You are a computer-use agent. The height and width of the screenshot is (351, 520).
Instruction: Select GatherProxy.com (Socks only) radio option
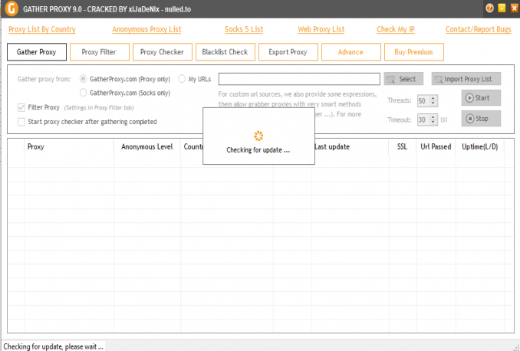[84, 93]
